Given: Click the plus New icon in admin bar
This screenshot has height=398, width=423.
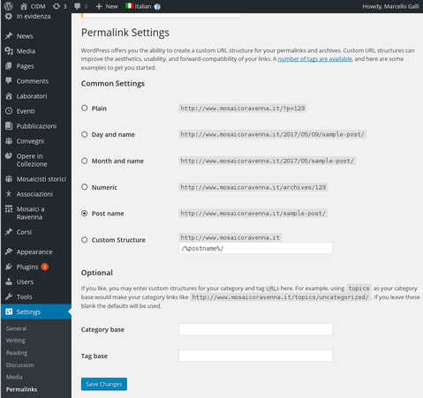Looking at the screenshot, I should [99, 6].
